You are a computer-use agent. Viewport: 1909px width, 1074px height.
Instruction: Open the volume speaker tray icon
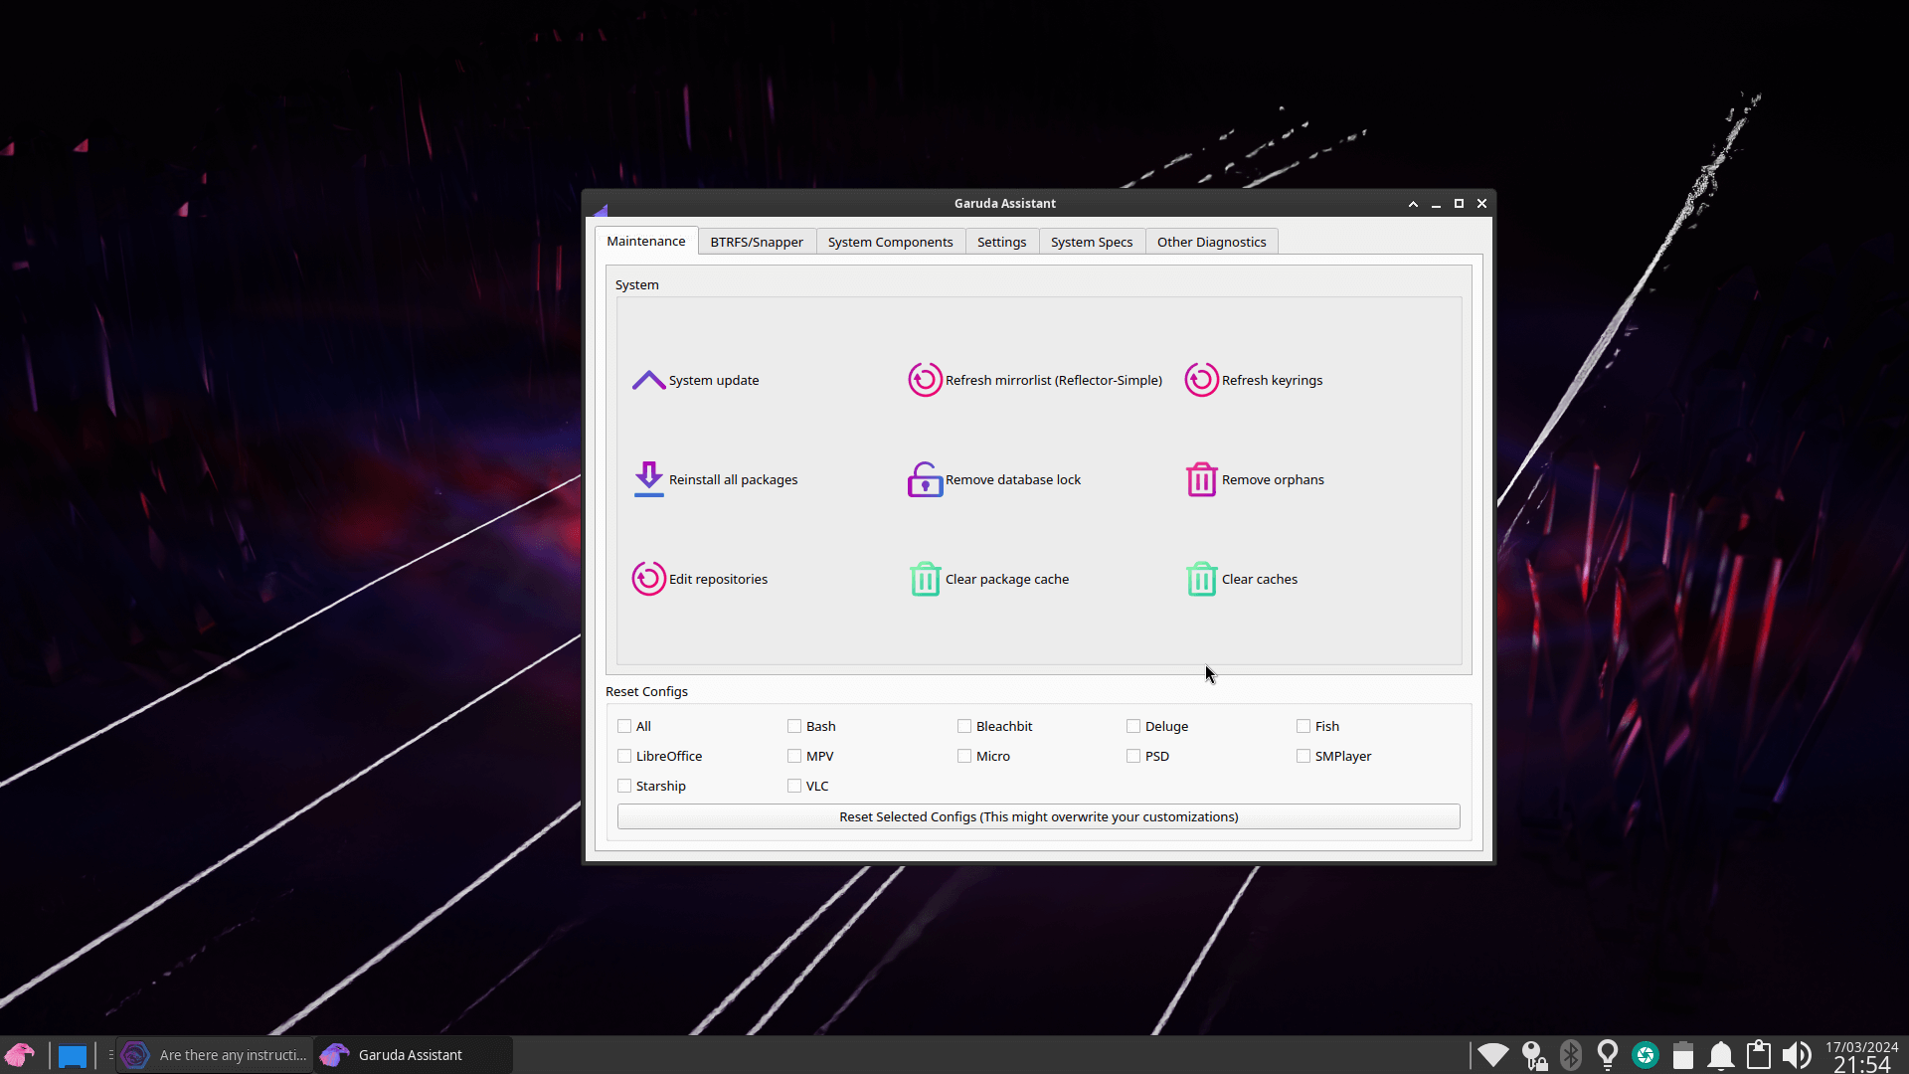click(x=1796, y=1055)
